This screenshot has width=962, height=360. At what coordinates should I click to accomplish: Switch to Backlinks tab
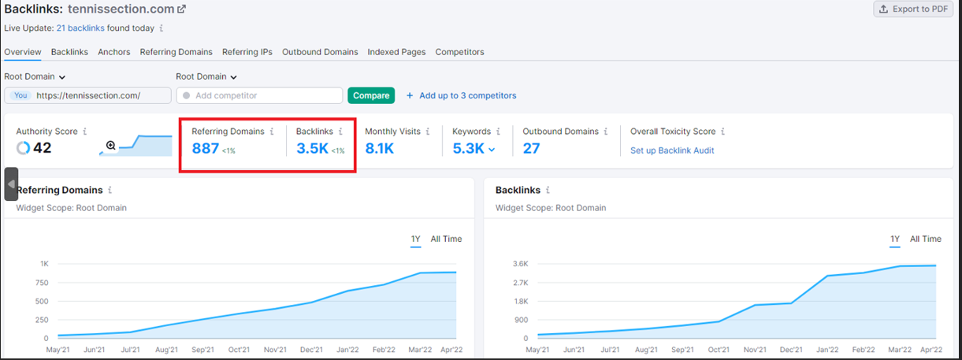69,52
